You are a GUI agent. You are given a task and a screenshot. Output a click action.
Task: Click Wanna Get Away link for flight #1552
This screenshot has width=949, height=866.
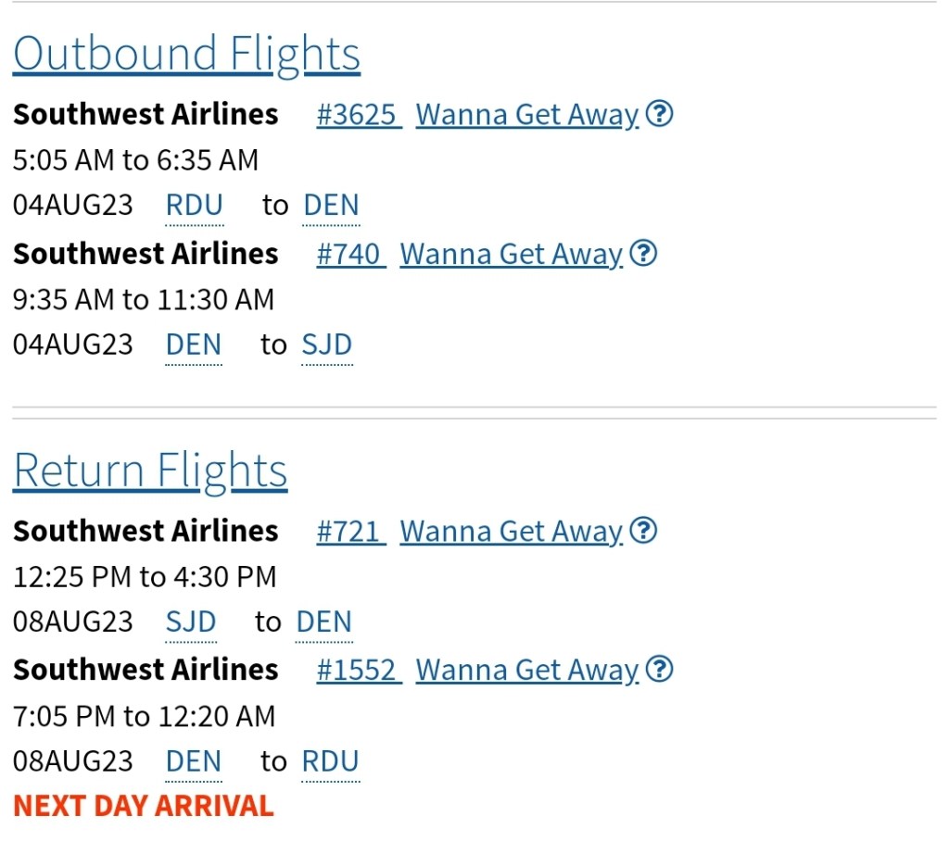point(527,671)
